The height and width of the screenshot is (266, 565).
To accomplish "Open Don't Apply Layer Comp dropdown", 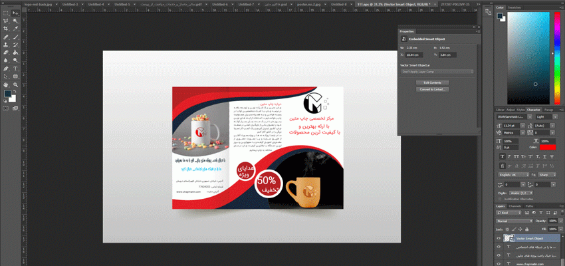I will (x=437, y=72).
